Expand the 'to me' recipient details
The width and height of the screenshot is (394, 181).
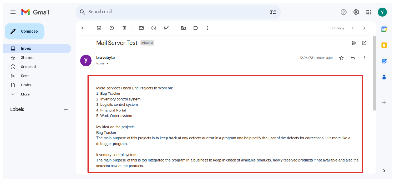[107, 64]
